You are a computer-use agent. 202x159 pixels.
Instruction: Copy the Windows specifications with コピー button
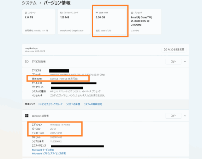(173, 116)
